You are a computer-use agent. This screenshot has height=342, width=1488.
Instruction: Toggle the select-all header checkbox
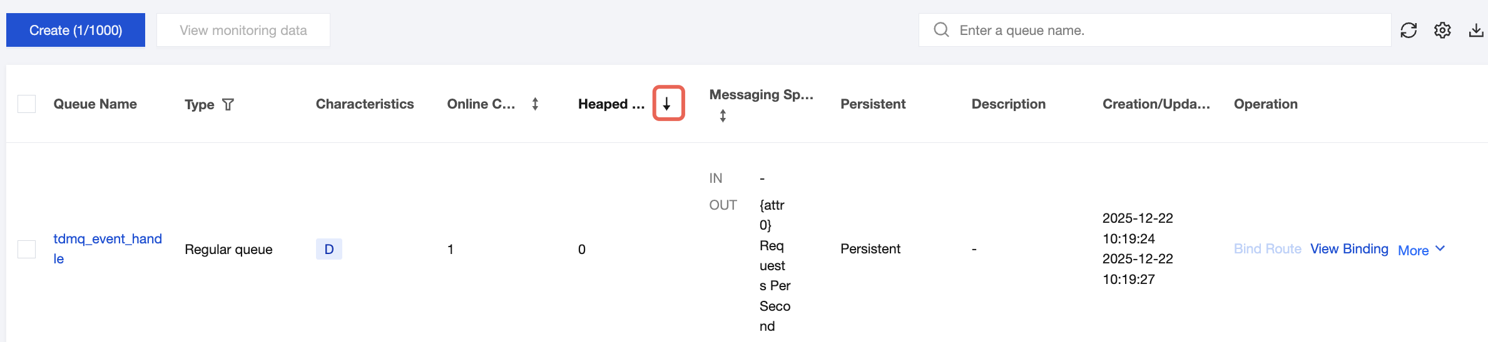coord(27,104)
